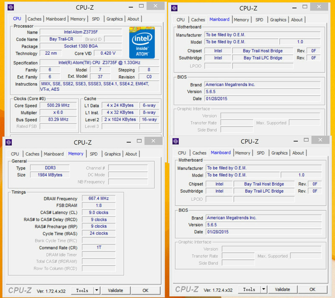Screen dimensions: 335x298
Task: Switch to the Caches tab in the upper-left window
Action: click(x=34, y=19)
